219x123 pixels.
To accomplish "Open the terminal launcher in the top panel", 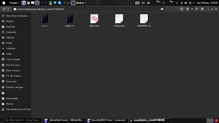I will 37,3.
